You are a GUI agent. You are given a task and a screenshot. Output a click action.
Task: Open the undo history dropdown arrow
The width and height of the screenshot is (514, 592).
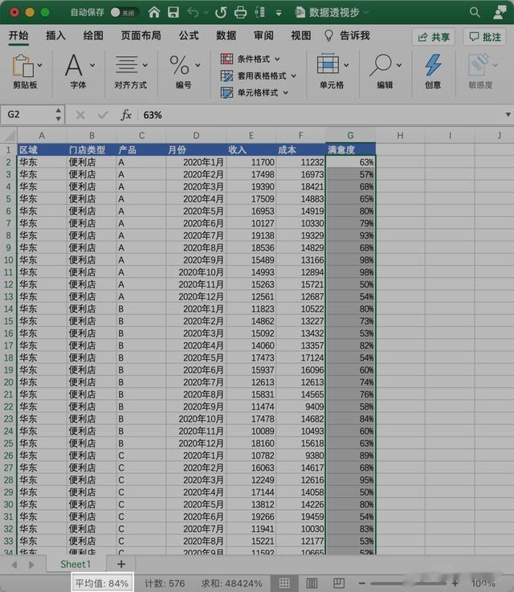pyautogui.click(x=206, y=13)
